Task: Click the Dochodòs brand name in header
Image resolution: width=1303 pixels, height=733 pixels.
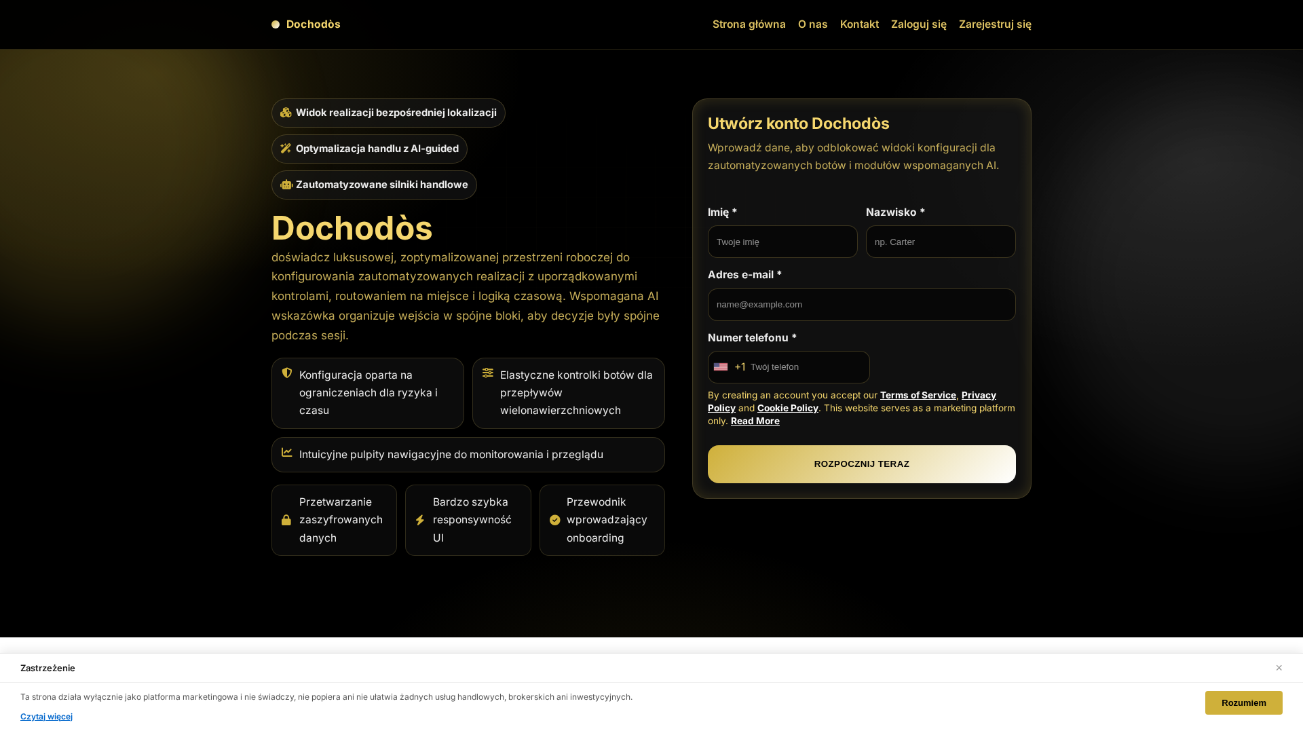Action: (x=314, y=24)
